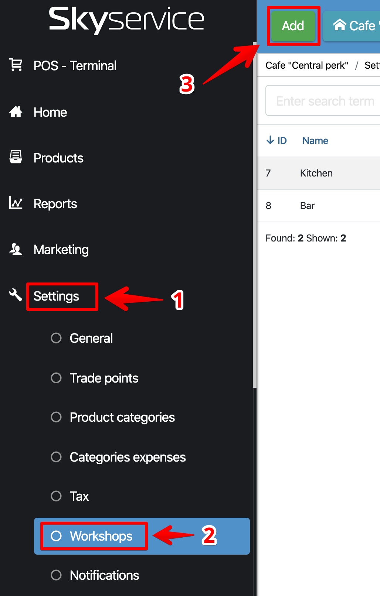
Task: Select the Trade points radio circle
Action: (x=56, y=378)
